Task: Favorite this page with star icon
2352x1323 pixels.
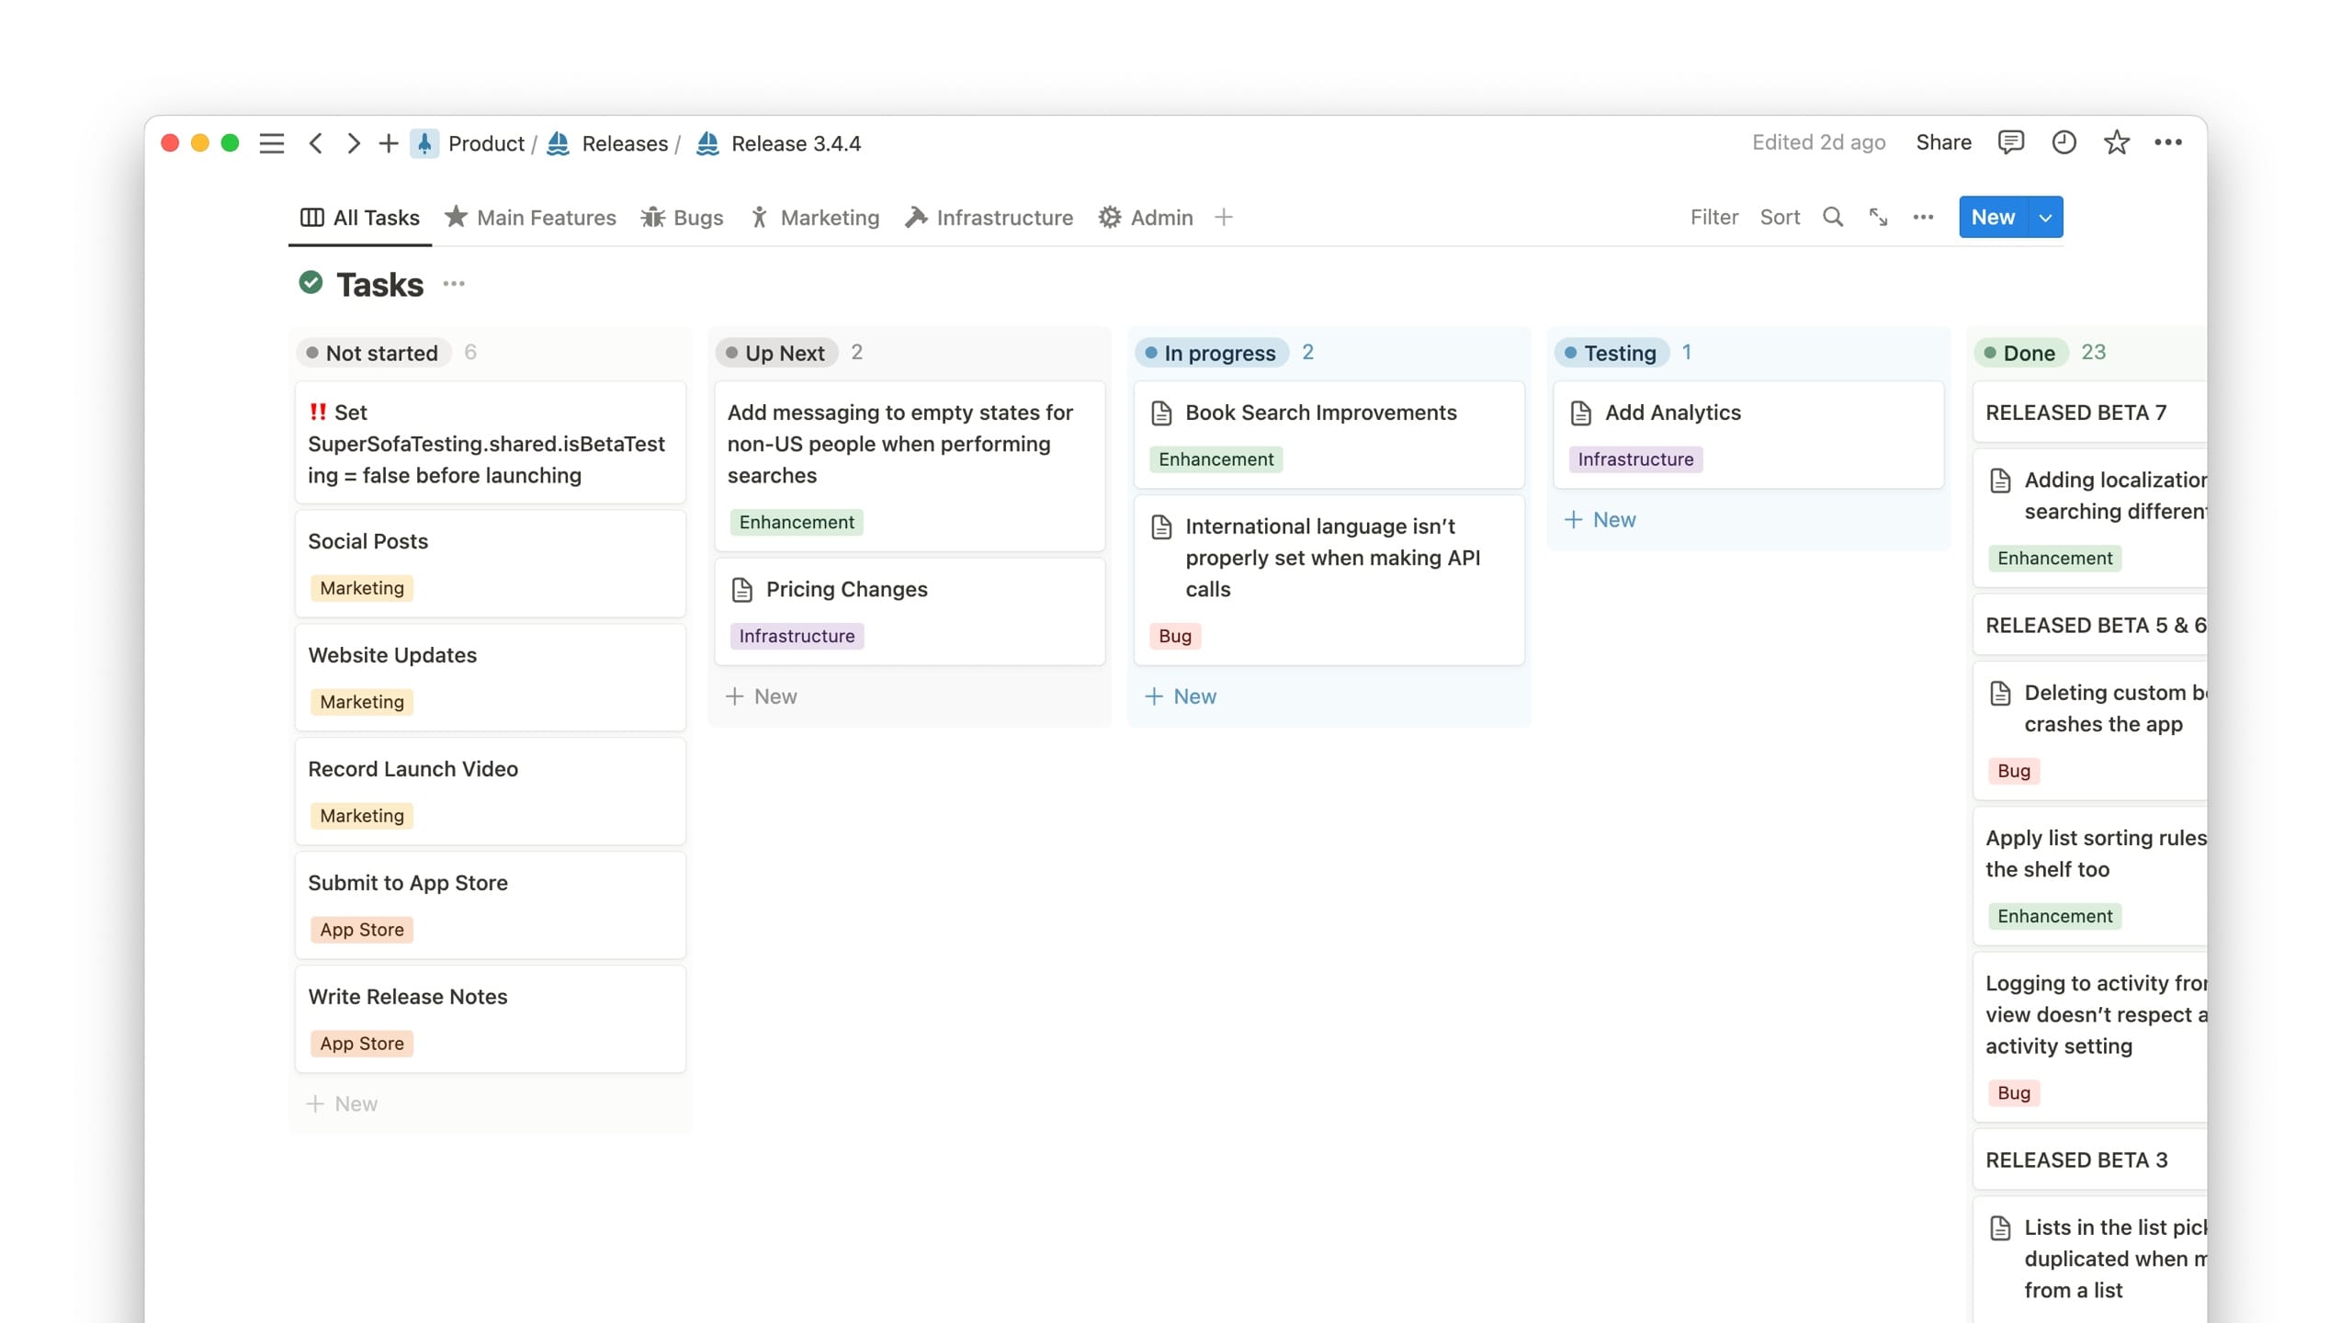Action: (2117, 142)
